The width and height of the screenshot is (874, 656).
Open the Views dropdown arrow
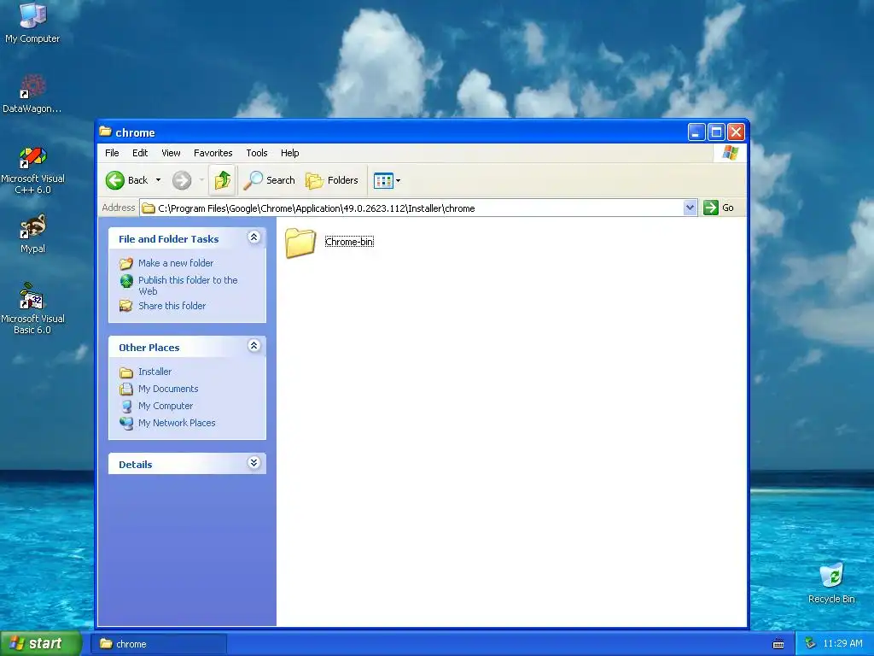click(x=398, y=180)
